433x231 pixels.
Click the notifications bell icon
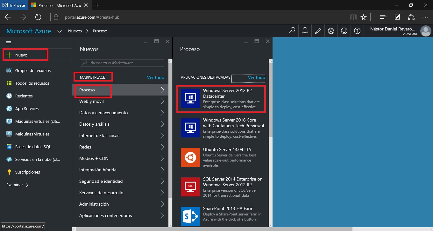(305, 31)
